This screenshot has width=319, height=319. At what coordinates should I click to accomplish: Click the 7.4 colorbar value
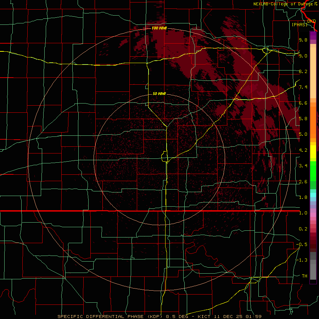tap(303, 87)
